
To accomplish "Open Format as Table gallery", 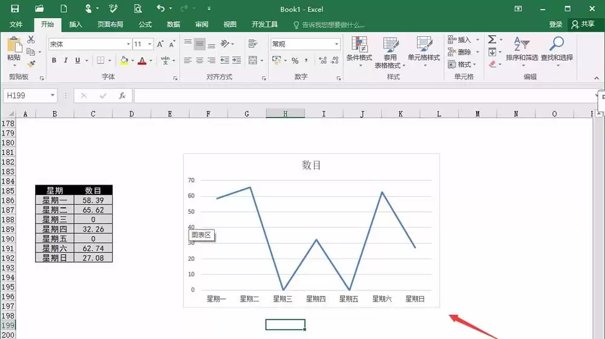I will [390, 53].
